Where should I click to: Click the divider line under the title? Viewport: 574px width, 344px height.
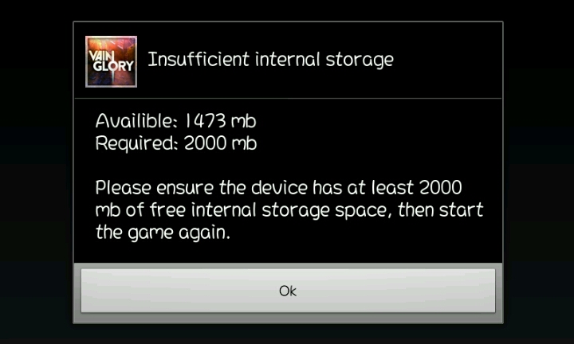click(288, 98)
